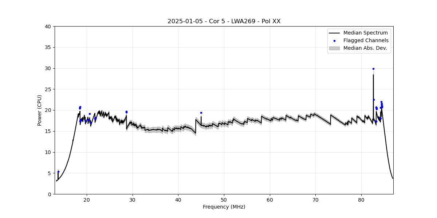Image resolution: width=437 pixels, height=218 pixels.
Task: Click the plot title with LWA269 Pol XX
Action: point(224,21)
